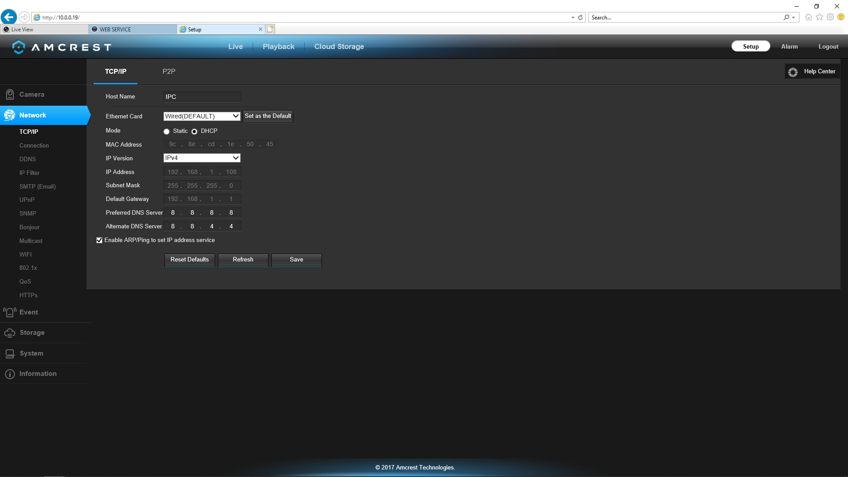
Task: Open the SMTP (Email) settings
Action: coord(38,186)
